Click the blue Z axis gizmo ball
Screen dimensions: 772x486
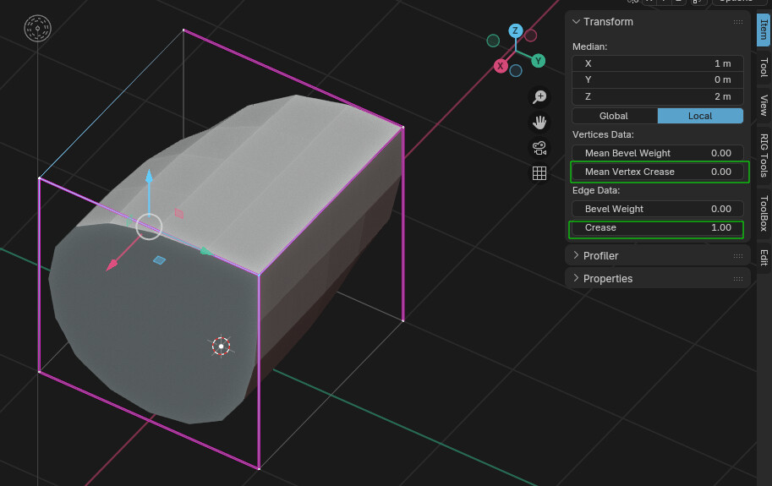click(516, 30)
